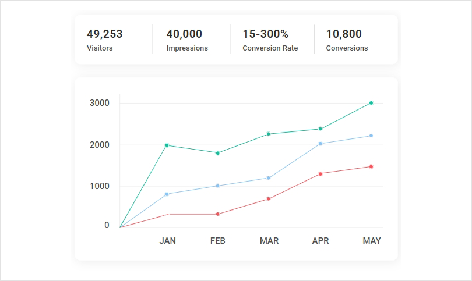Select the green line FEB data point
Image resolution: width=472 pixels, height=281 pixels.
[217, 153]
